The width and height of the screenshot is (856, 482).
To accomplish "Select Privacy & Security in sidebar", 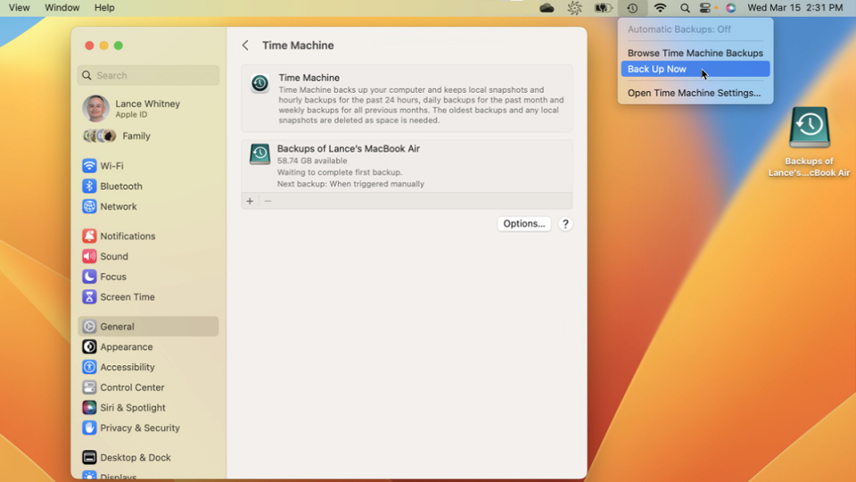I will tap(139, 428).
